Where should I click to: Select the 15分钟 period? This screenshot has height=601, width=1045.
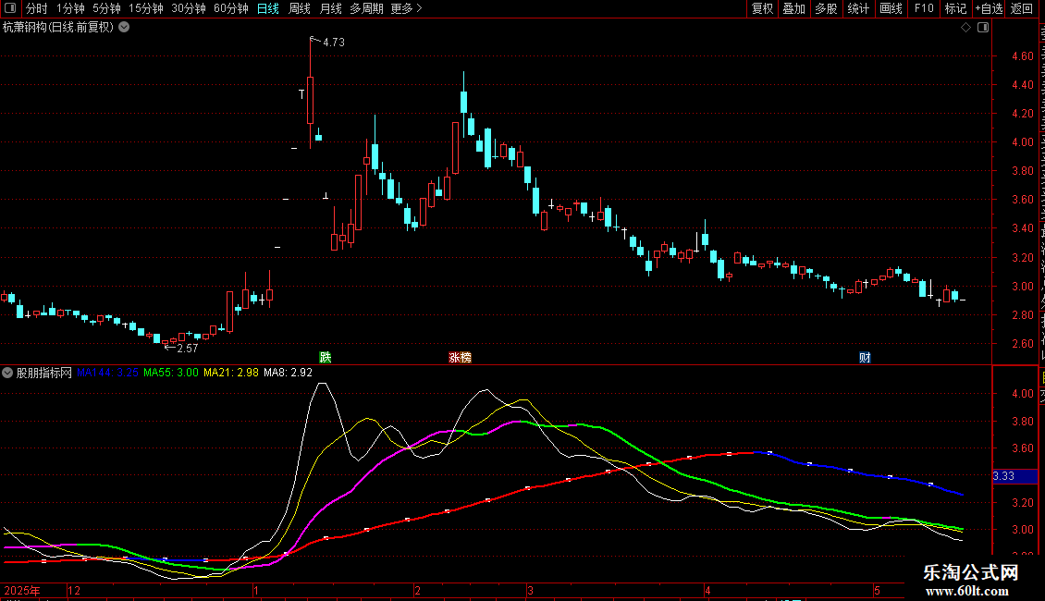click(x=146, y=8)
